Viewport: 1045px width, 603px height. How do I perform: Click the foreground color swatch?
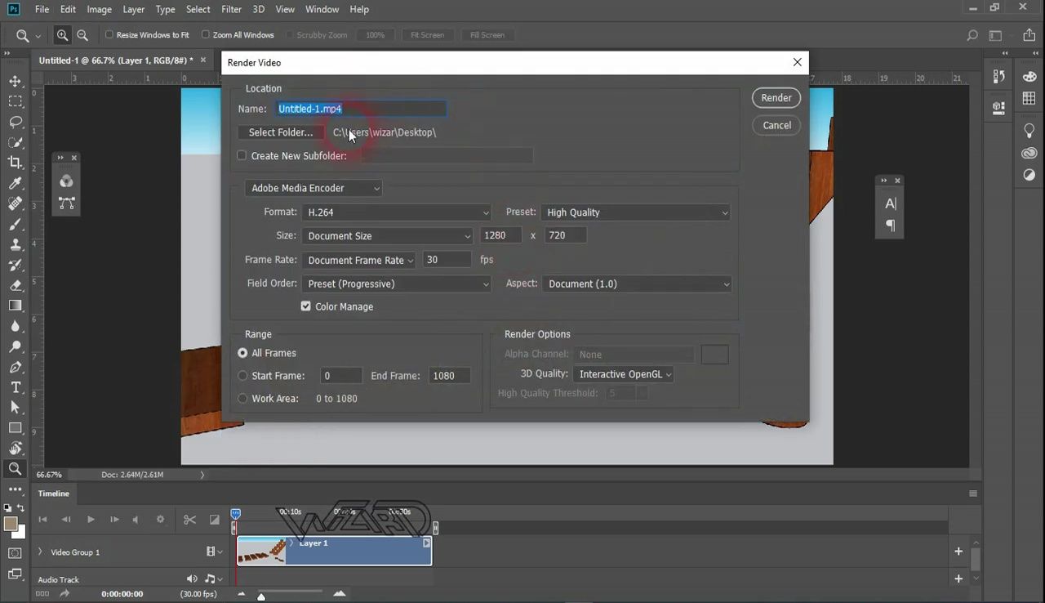(11, 524)
